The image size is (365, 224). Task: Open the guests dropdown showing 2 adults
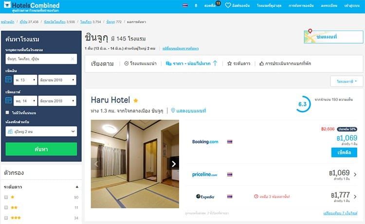point(41,132)
